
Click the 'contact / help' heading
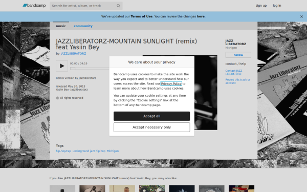tap(235, 63)
